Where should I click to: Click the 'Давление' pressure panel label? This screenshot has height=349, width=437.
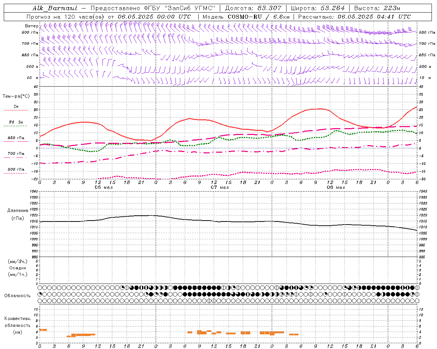coord(18,211)
